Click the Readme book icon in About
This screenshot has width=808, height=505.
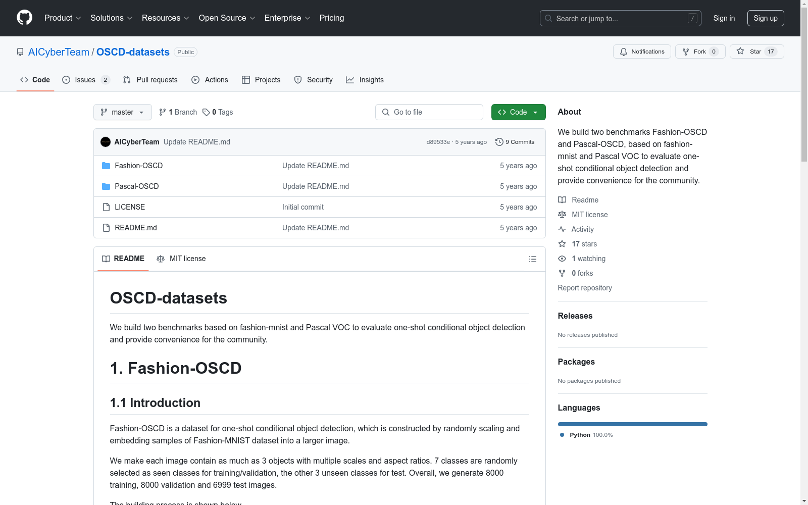(x=562, y=200)
